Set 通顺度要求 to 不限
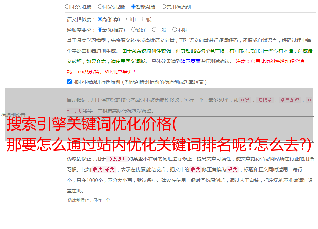 pos(175,30)
